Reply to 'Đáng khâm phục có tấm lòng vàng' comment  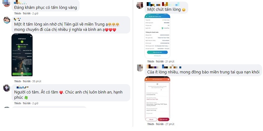(27, 13)
